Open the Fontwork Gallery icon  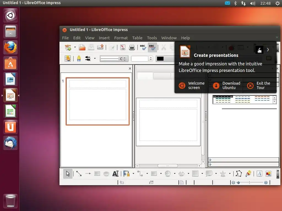(x=259, y=174)
